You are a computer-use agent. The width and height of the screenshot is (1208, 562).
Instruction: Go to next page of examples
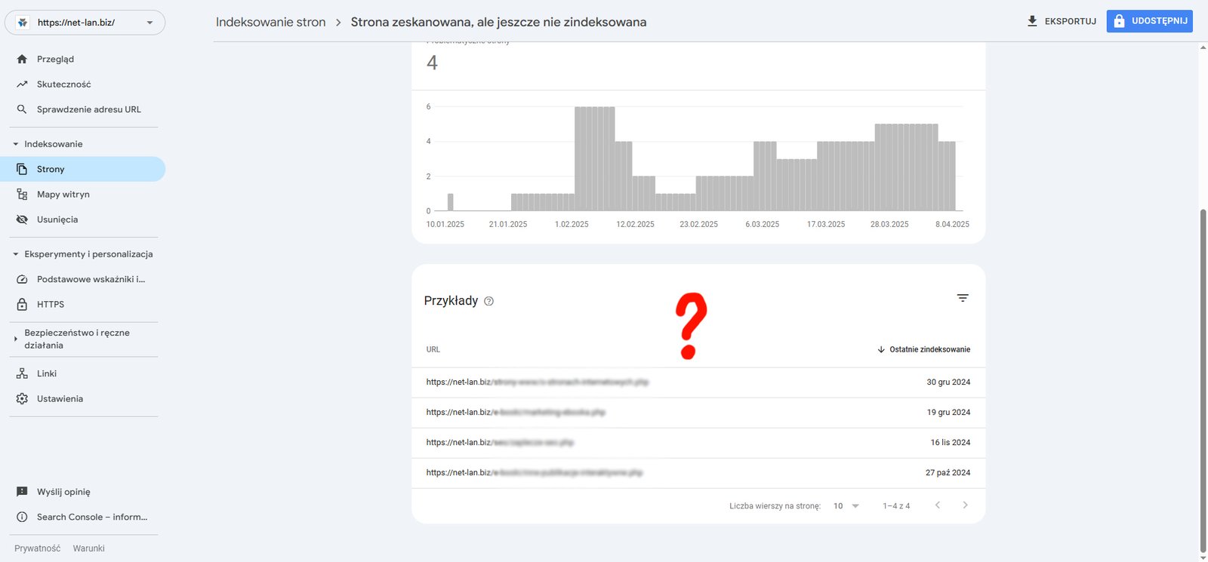tap(965, 505)
